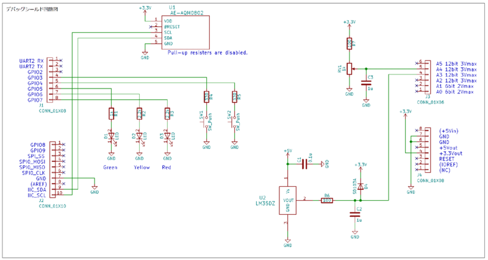Click the yellow LED D2 symbol

(140, 137)
